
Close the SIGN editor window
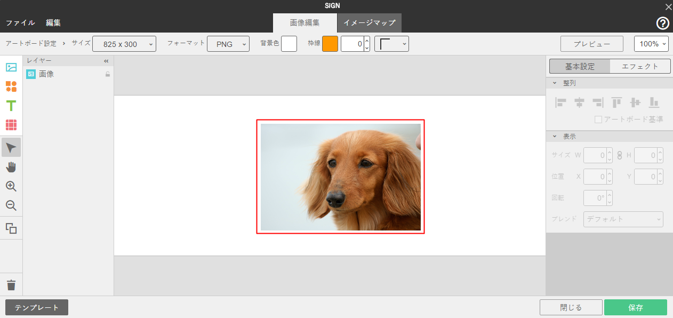pos(668,6)
